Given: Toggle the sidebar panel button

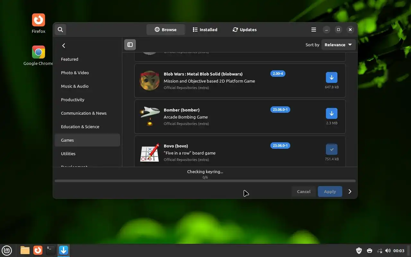Looking at the screenshot, I should pyautogui.click(x=130, y=45).
